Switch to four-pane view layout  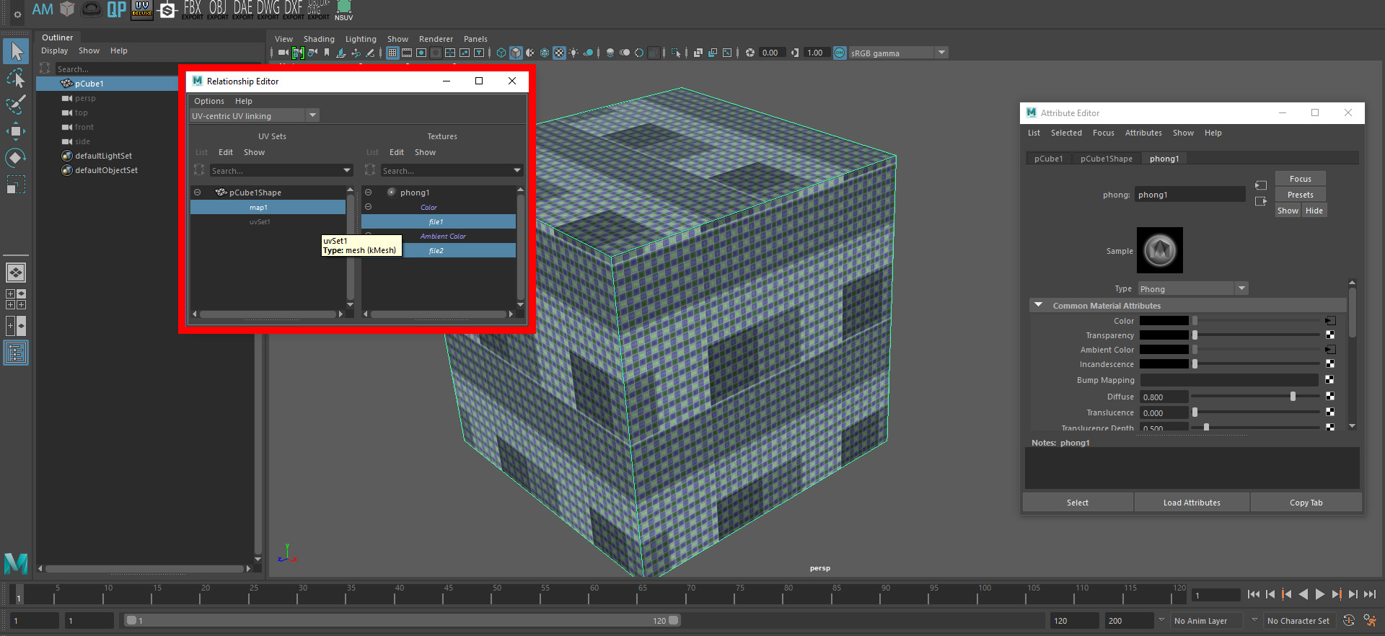click(x=16, y=299)
